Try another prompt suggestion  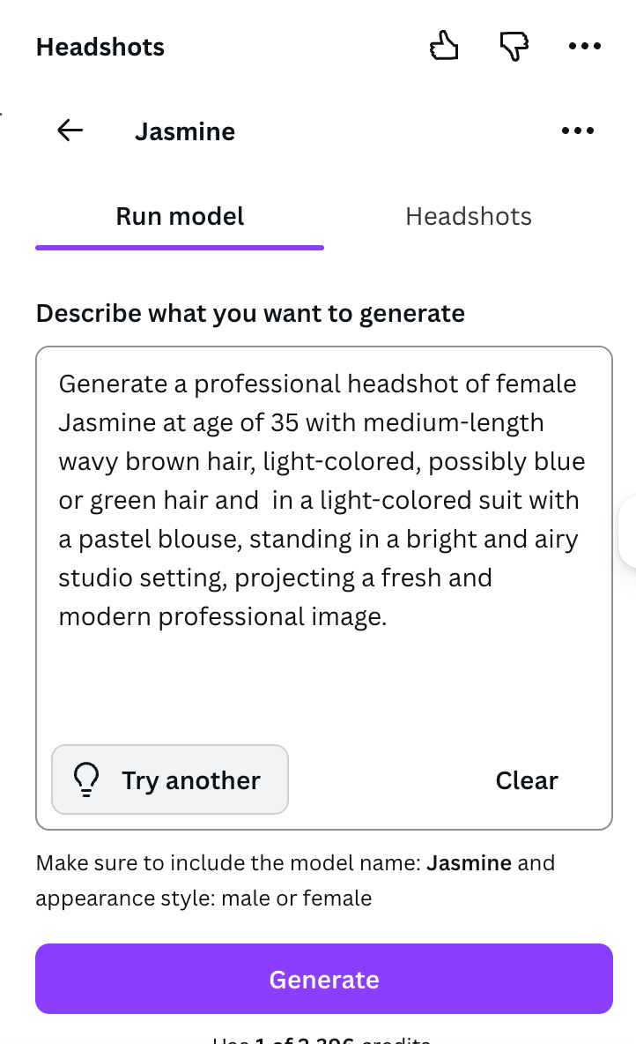(x=169, y=779)
